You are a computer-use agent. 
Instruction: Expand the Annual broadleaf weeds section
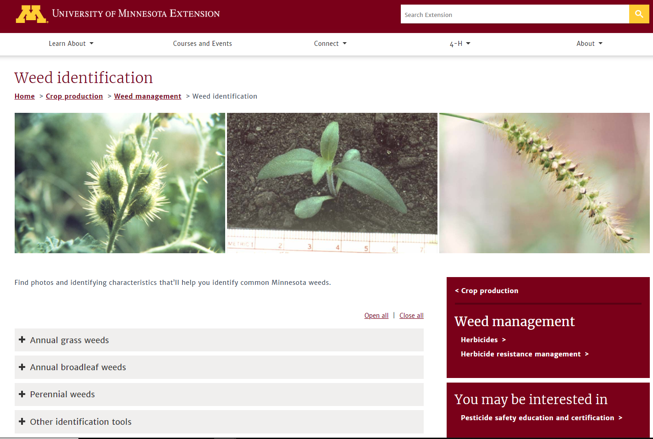(219, 367)
